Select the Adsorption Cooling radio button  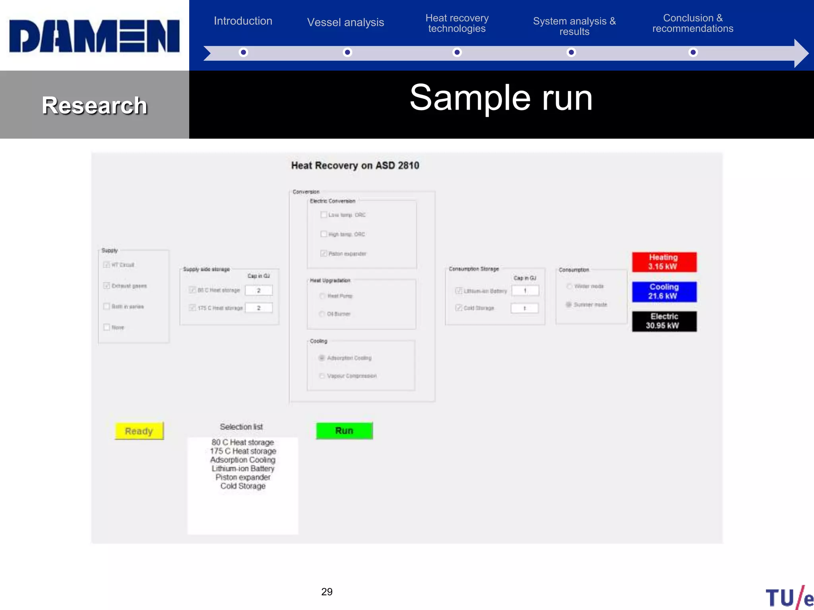(322, 358)
